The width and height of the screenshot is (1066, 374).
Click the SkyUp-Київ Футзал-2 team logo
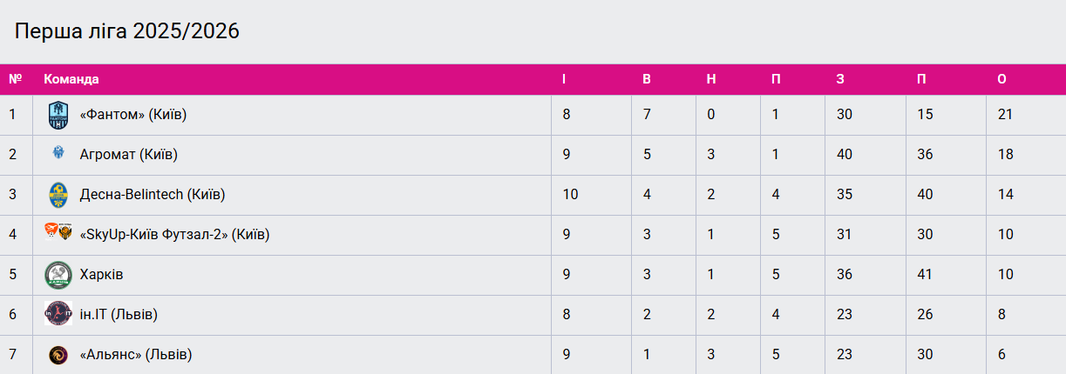tap(58, 232)
